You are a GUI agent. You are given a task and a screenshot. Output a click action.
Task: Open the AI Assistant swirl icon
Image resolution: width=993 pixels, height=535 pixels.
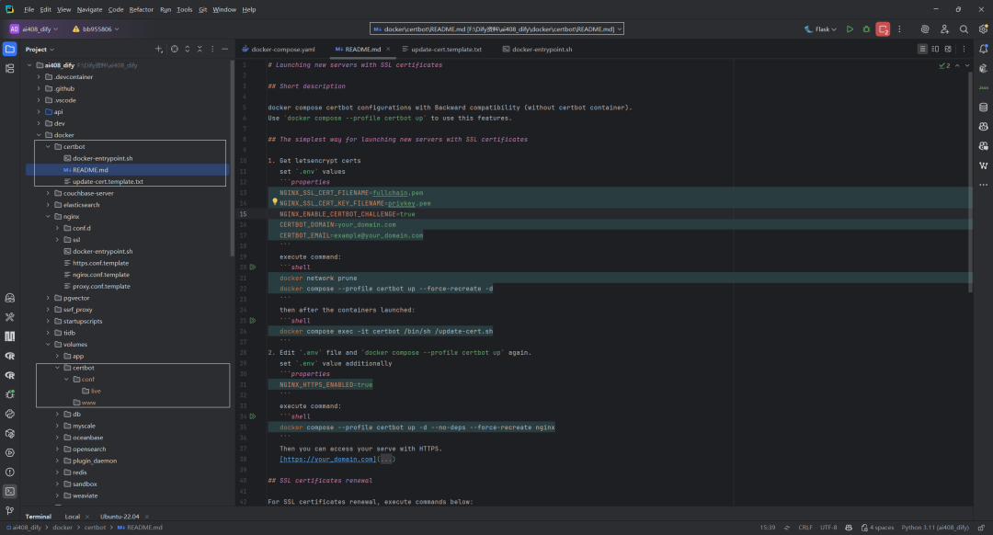925,29
